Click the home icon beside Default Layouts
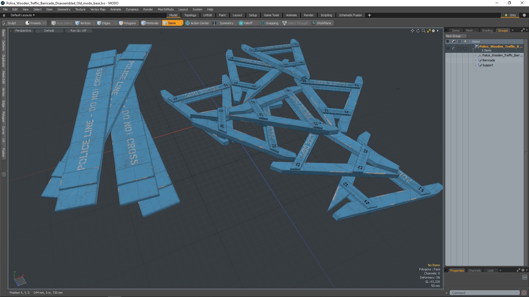 tap(4, 15)
